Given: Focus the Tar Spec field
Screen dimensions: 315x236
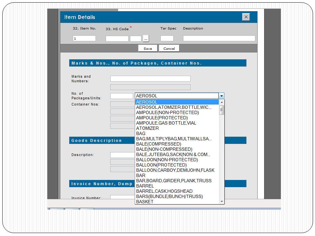Looking at the screenshot, I should click(x=167, y=38).
